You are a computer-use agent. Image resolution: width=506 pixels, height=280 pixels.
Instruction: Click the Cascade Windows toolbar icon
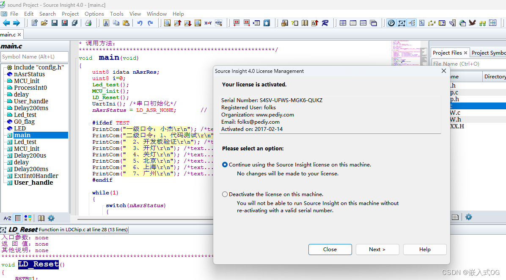[374, 23]
